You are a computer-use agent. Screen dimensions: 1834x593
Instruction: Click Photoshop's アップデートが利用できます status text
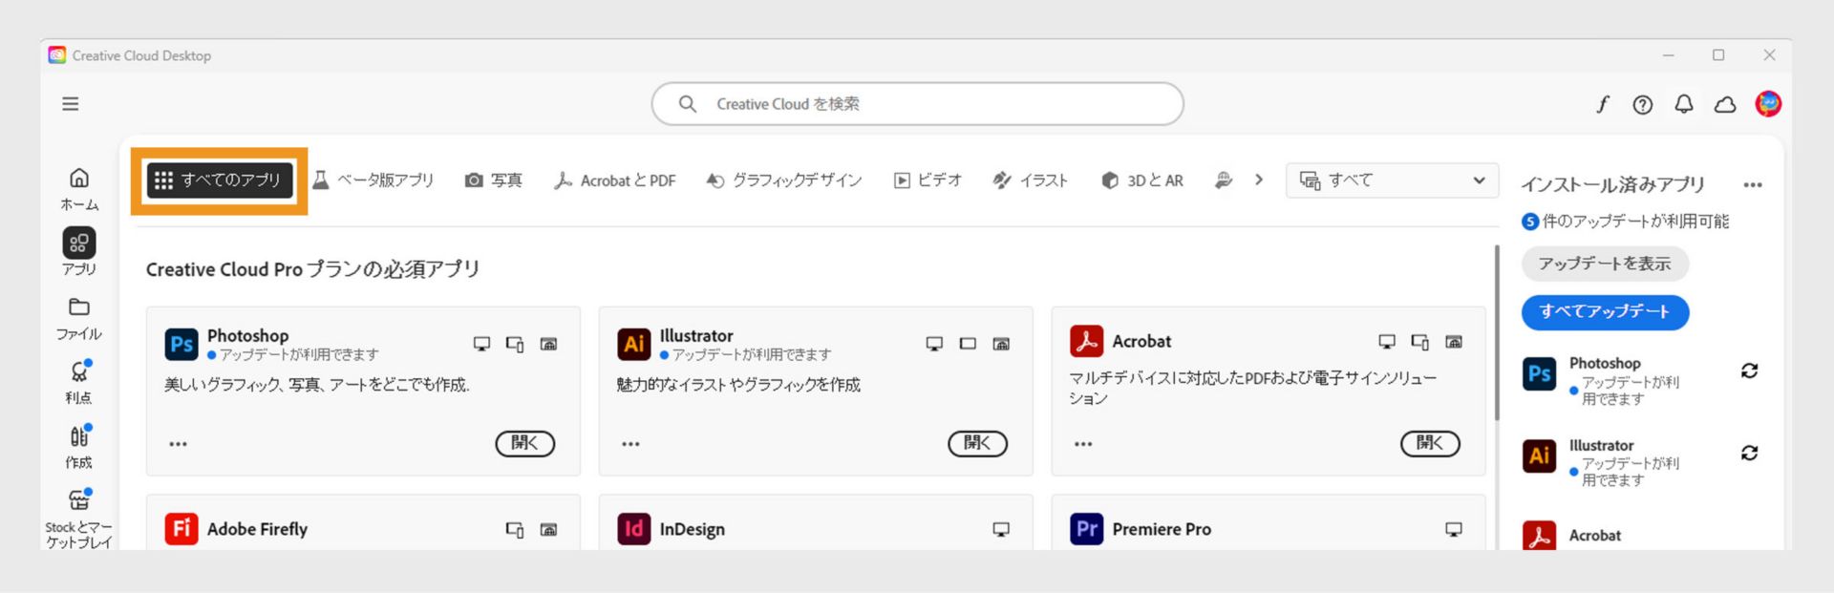click(299, 354)
